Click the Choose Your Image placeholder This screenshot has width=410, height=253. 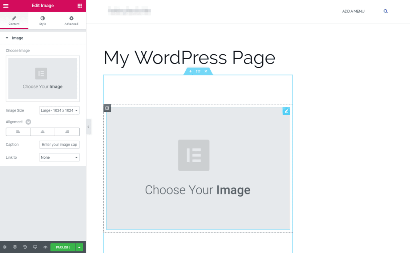pyautogui.click(x=198, y=168)
